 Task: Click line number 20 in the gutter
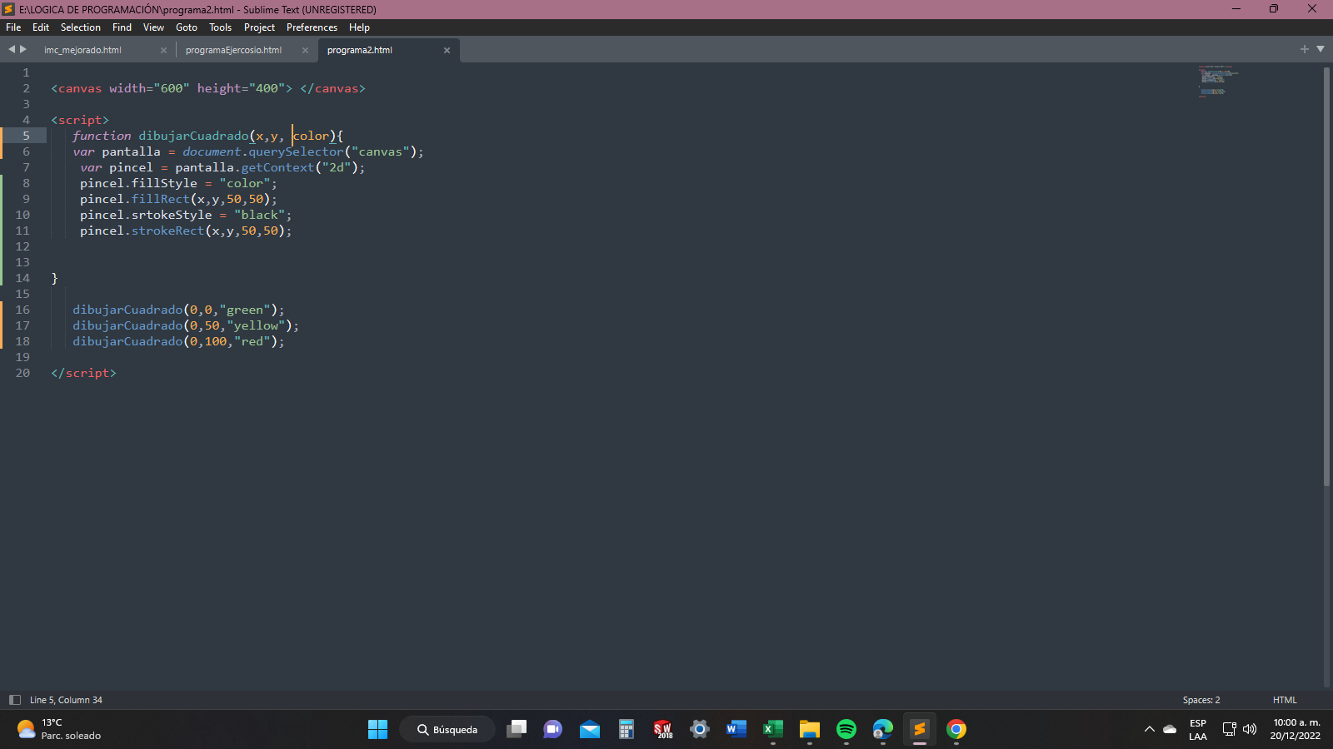point(22,373)
